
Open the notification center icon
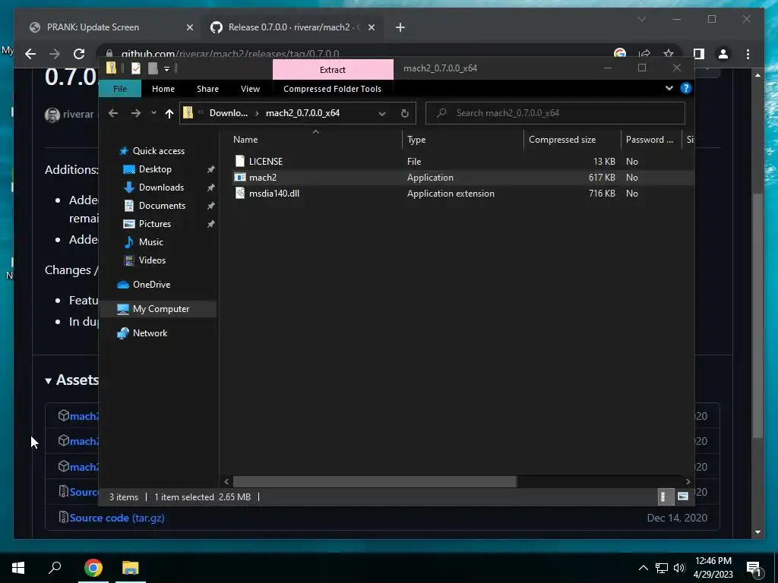(x=754, y=568)
